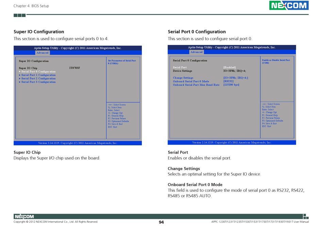Select the Advanced tab in the Serial Port 0 screen
The image size is (323, 226).
coord(197,52)
